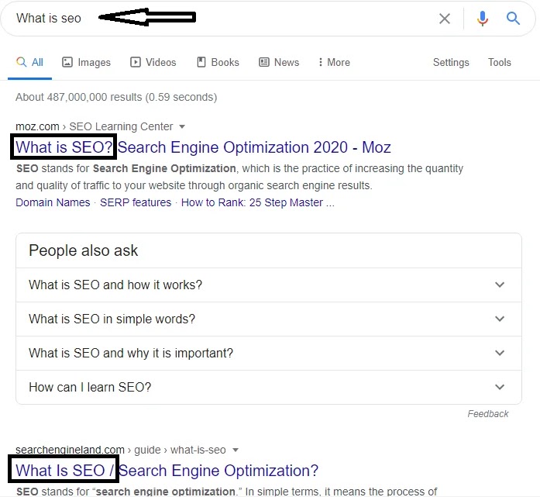Viewport: 540px width, 497px height.
Task: Expand 'What is SEO in simple words?'
Action: (269, 319)
